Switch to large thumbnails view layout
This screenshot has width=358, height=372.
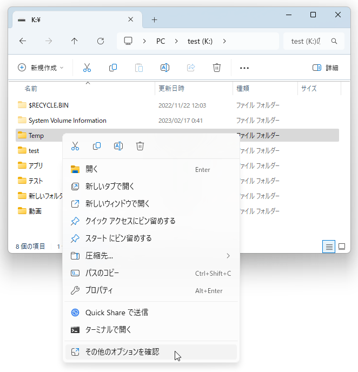click(342, 247)
